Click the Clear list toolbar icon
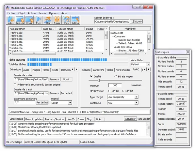This screenshot has width=196, height=151. 29,20
